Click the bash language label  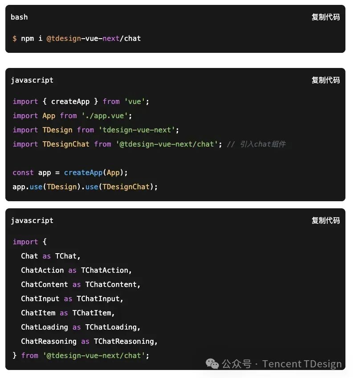[19, 17]
